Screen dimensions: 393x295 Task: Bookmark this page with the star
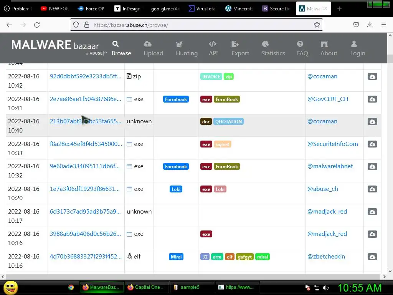(317, 25)
